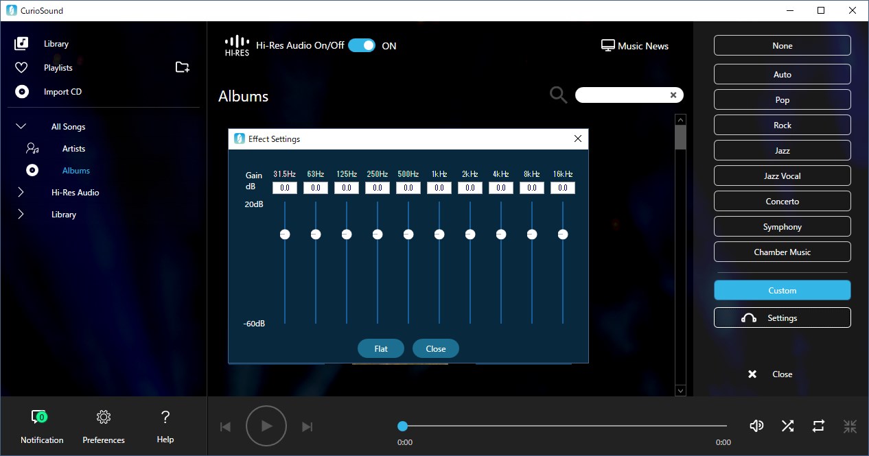The image size is (869, 456).
Task: Click the new playlist folder icon
Action: pos(182,67)
